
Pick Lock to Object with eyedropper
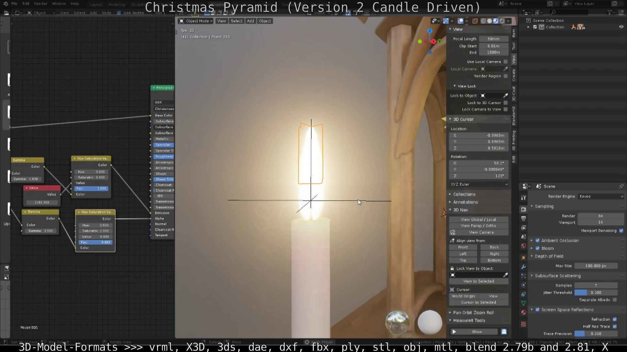(x=506, y=96)
